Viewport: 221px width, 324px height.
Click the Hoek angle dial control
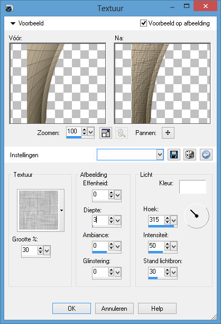(197, 216)
